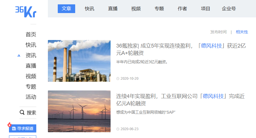Image resolution: width=256 pixels, height=138 pixels.
Task: Switch to the 视频 top tab
Action: 136,9
